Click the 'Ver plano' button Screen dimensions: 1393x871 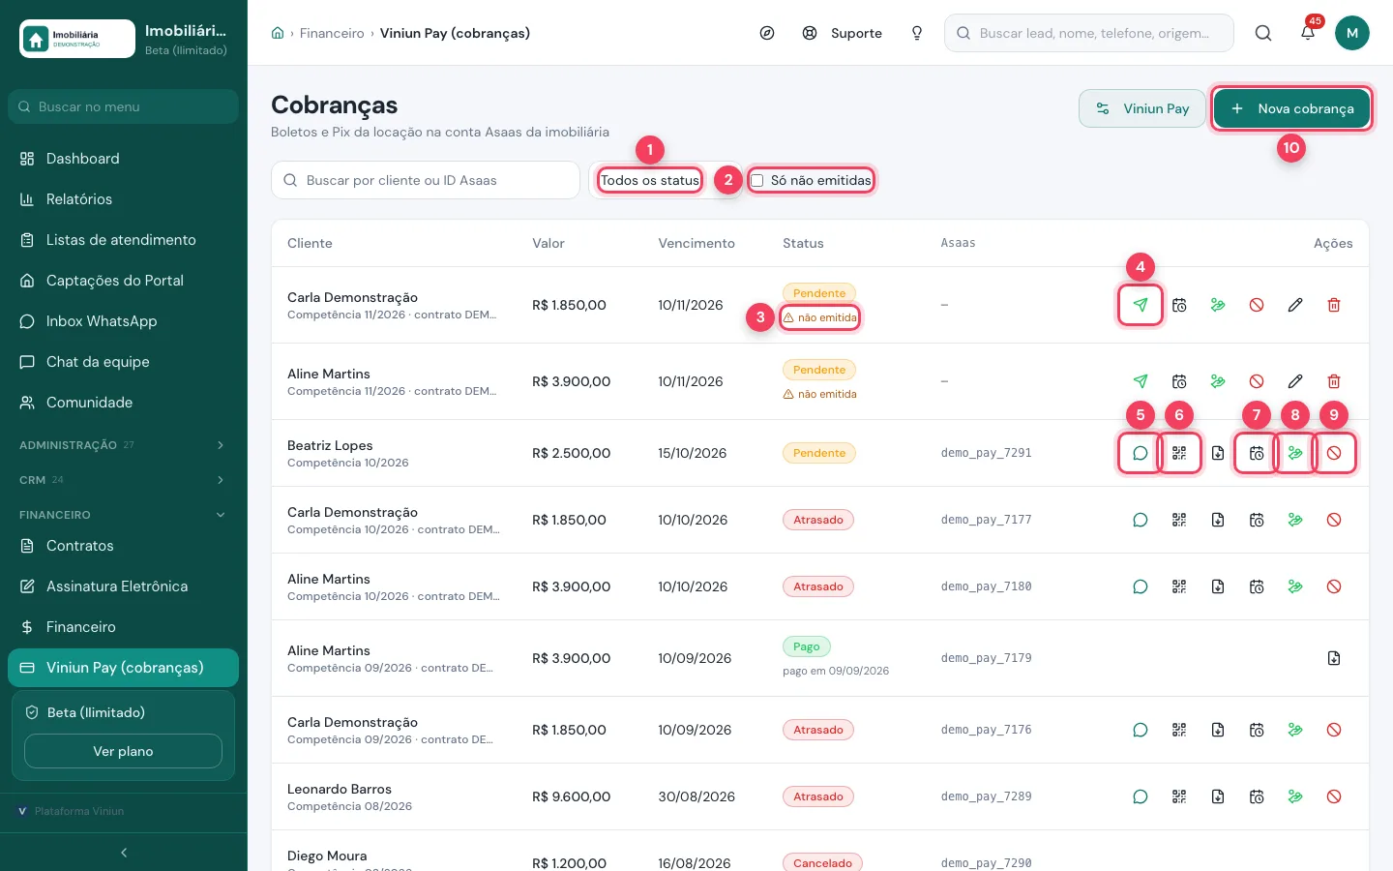click(x=123, y=751)
